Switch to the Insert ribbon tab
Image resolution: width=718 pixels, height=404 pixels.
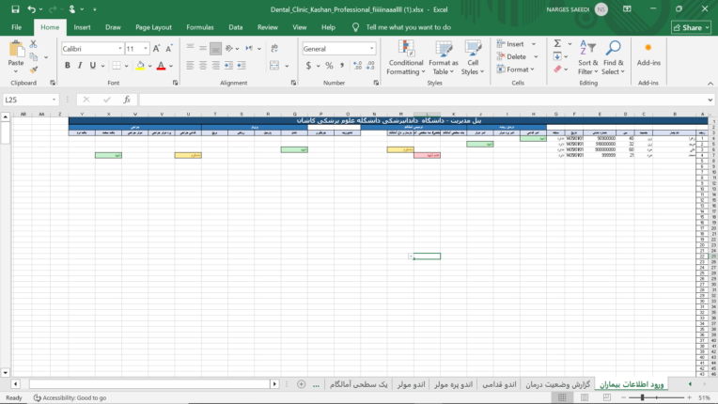(82, 27)
